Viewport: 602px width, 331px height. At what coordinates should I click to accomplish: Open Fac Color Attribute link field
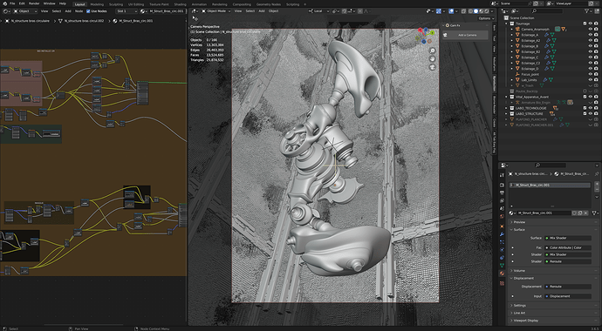coord(568,248)
